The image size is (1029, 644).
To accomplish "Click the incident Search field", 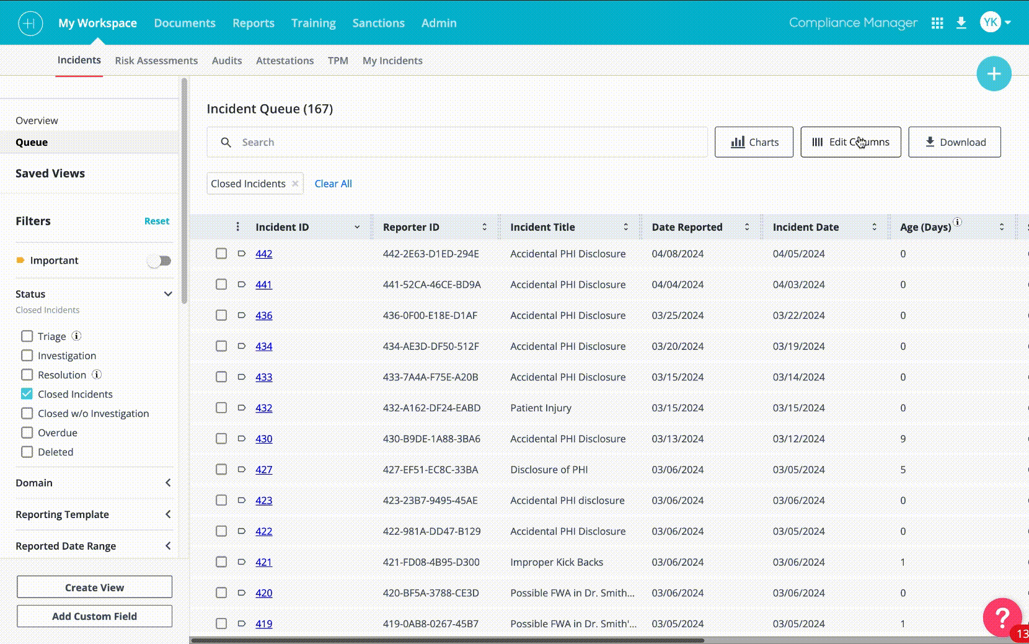I will pyautogui.click(x=457, y=142).
